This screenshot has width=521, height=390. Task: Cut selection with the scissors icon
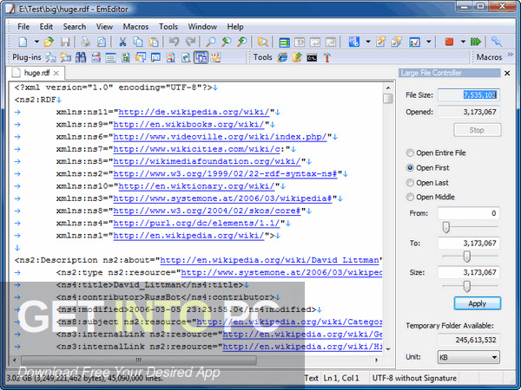[122, 42]
